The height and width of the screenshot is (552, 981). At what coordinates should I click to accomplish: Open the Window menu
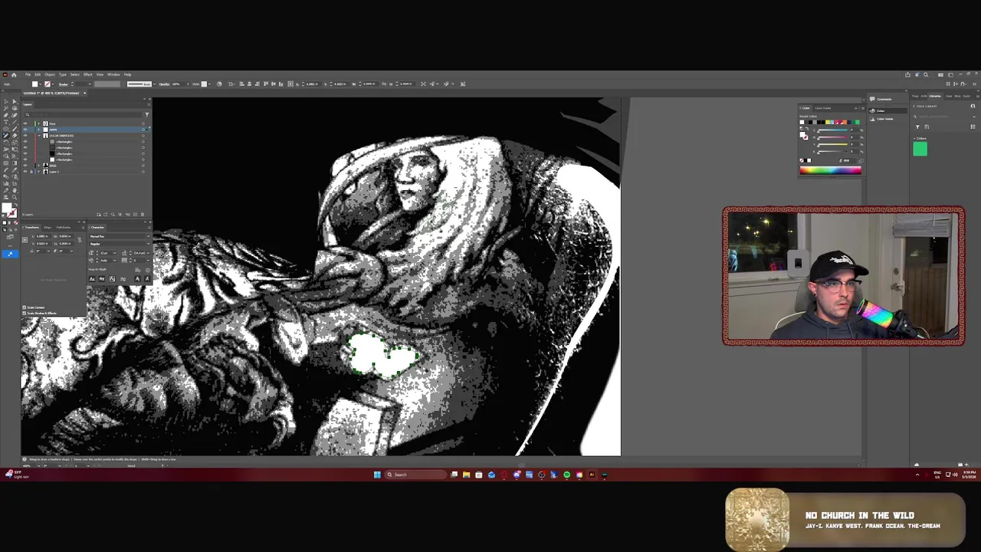[113, 74]
